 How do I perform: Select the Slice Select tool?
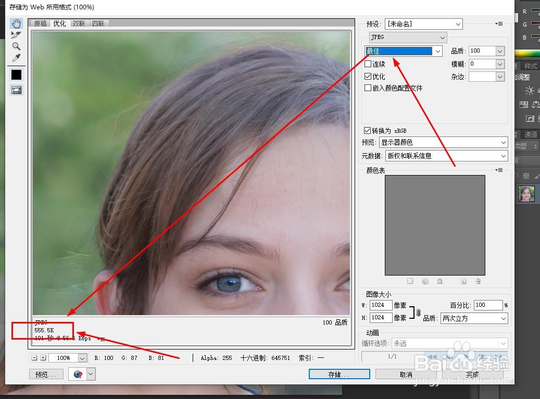pos(16,35)
